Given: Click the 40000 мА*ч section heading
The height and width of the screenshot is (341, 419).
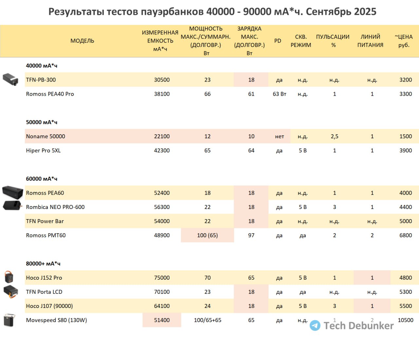Looking at the screenshot, I should point(42,66).
